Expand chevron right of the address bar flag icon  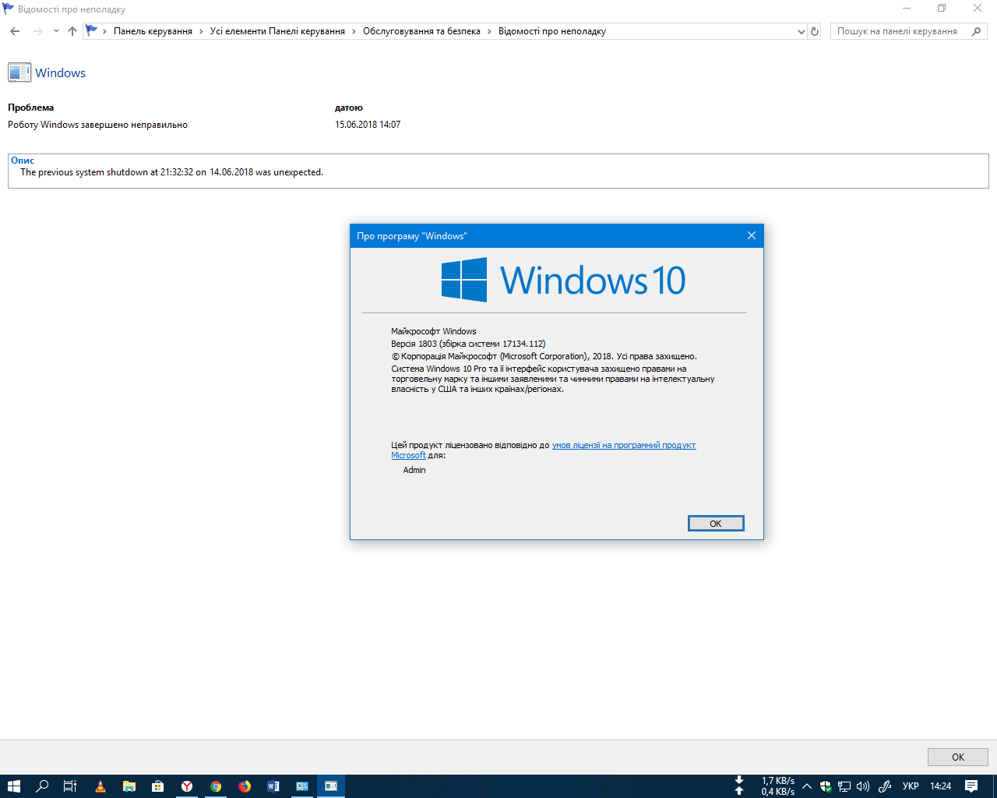click(104, 31)
